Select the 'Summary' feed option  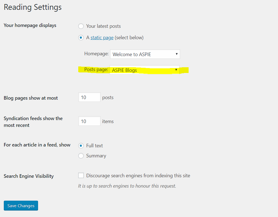pyautogui.click(x=81, y=156)
